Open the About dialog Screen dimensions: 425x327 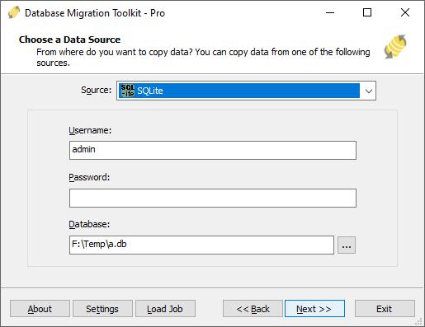(40, 309)
